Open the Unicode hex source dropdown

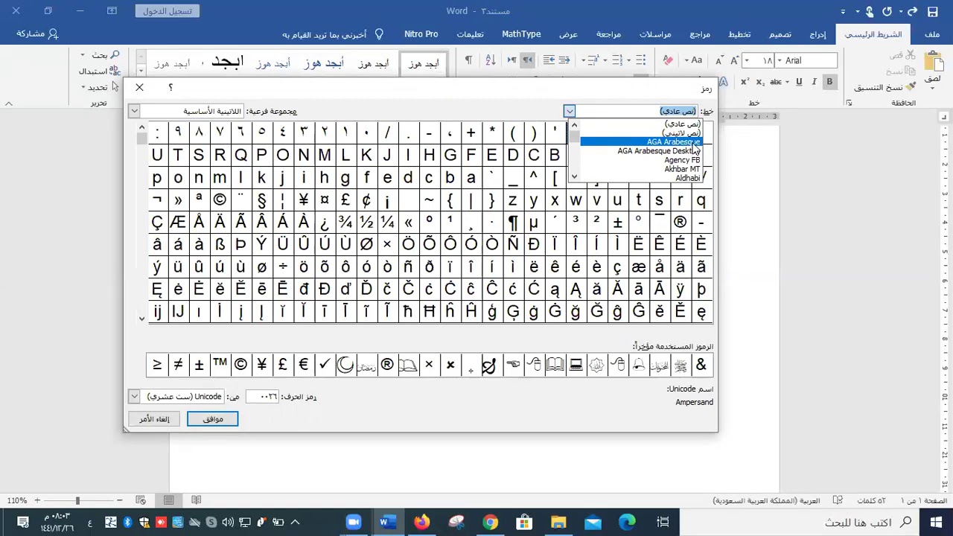pyautogui.click(x=134, y=397)
